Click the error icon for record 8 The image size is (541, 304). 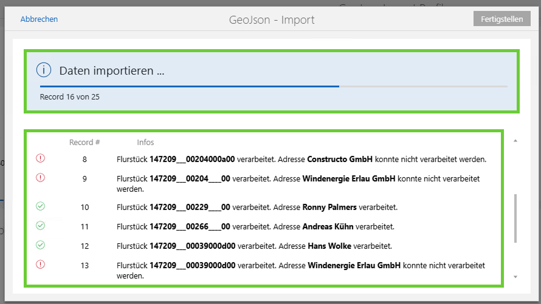[41, 158]
